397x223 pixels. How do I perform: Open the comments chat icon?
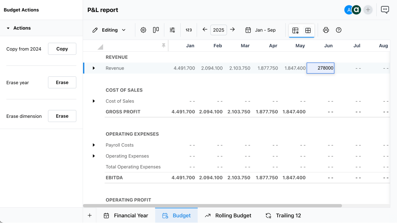click(x=385, y=10)
